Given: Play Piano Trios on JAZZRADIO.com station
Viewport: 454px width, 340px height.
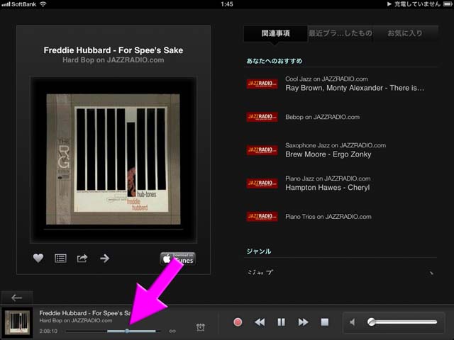Looking at the screenshot, I should [x=340, y=216].
